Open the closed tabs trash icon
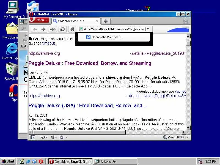The height and width of the screenshot is (165, 220). 186,21
